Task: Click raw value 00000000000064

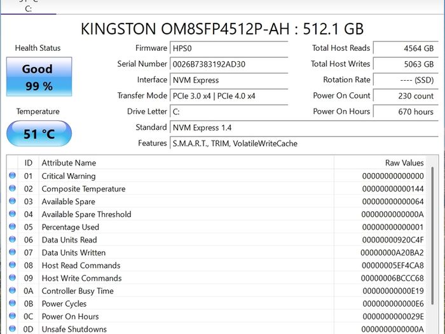Action: point(393,202)
